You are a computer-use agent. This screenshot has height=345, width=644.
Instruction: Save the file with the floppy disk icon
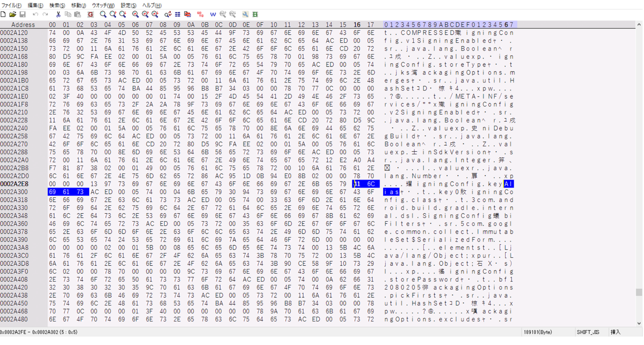pos(23,14)
